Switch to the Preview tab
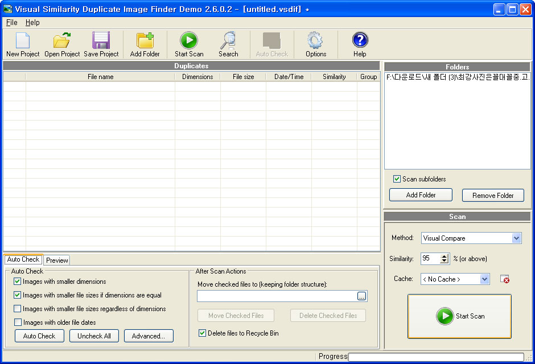This screenshot has height=364, width=535. [57, 260]
